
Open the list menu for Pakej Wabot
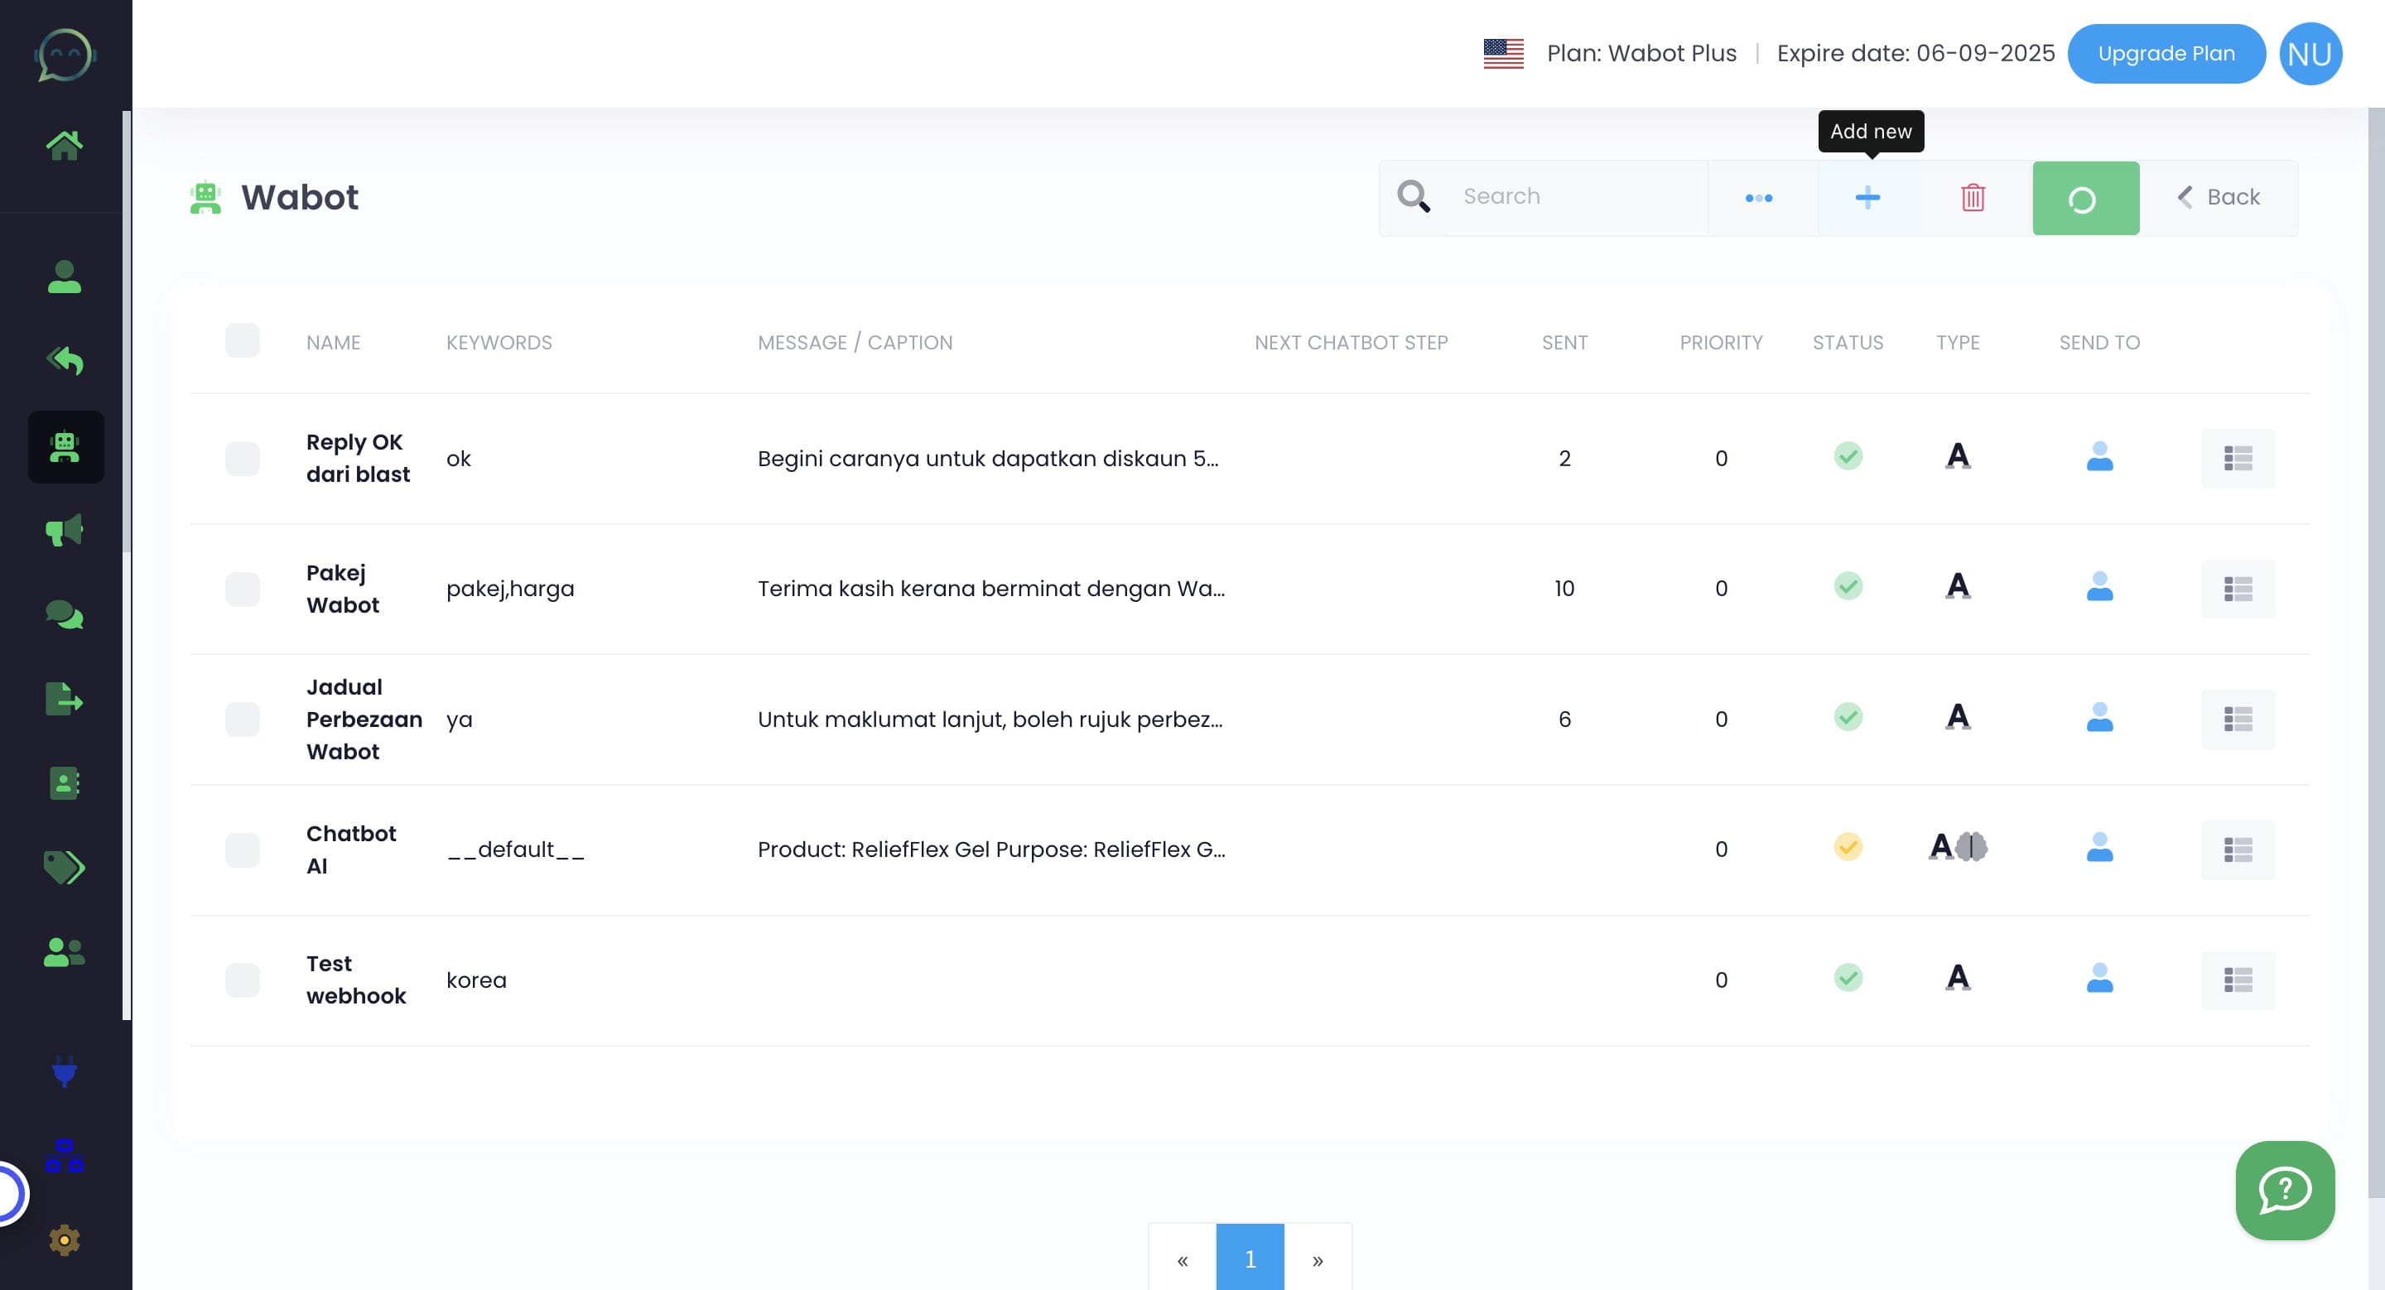pyautogui.click(x=2238, y=590)
